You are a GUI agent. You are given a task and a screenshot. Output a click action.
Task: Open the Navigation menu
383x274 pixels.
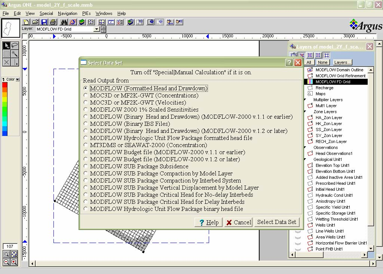click(x=67, y=13)
